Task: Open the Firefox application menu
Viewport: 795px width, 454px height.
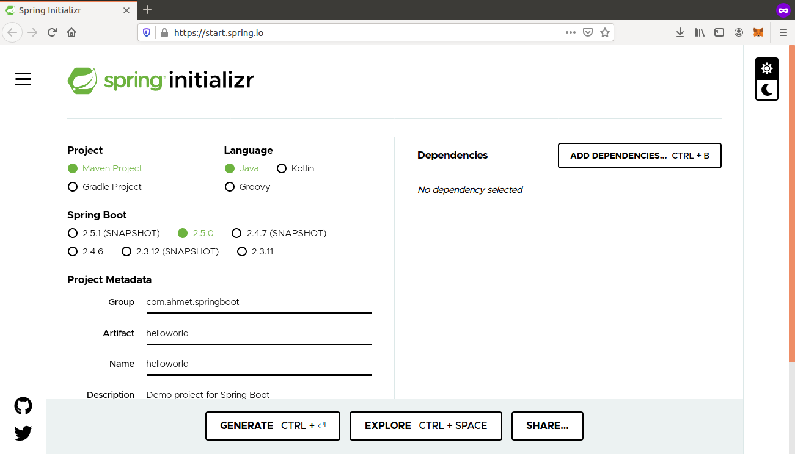Action: click(783, 32)
